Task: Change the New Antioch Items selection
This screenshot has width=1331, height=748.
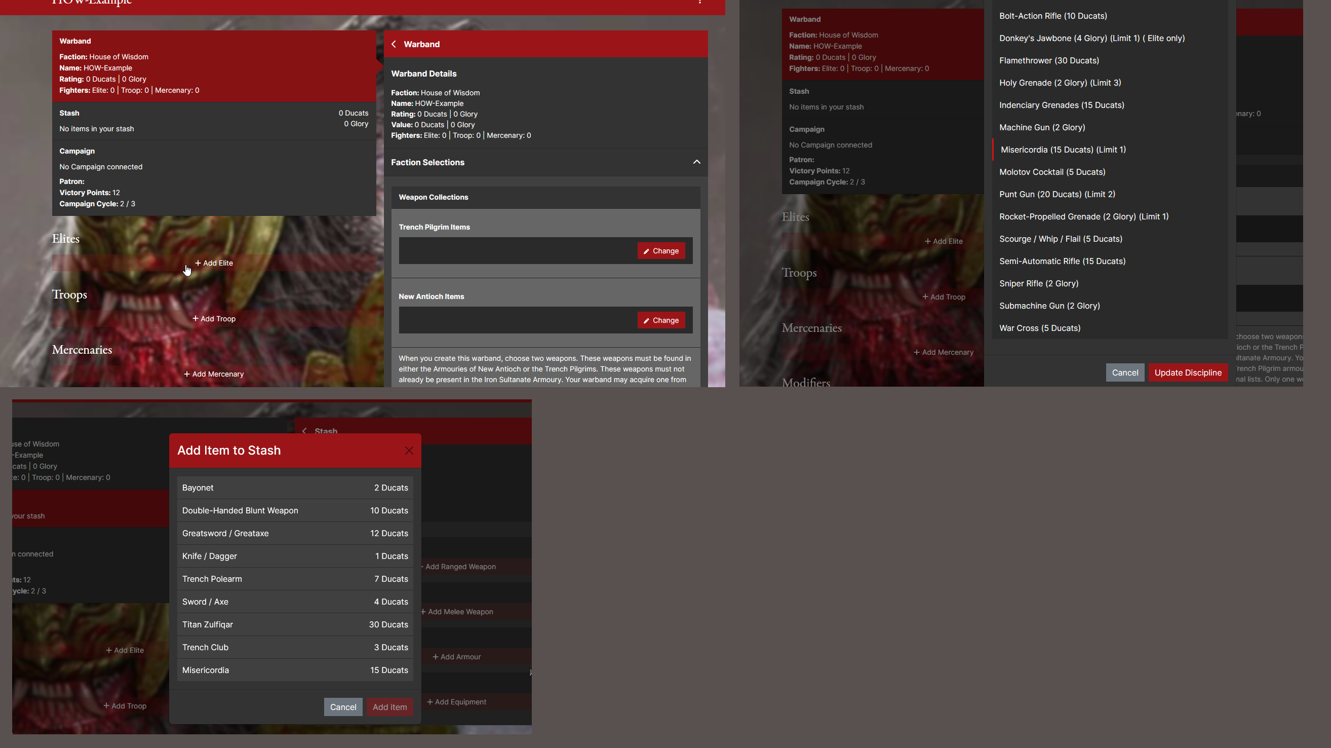Action: [661, 320]
